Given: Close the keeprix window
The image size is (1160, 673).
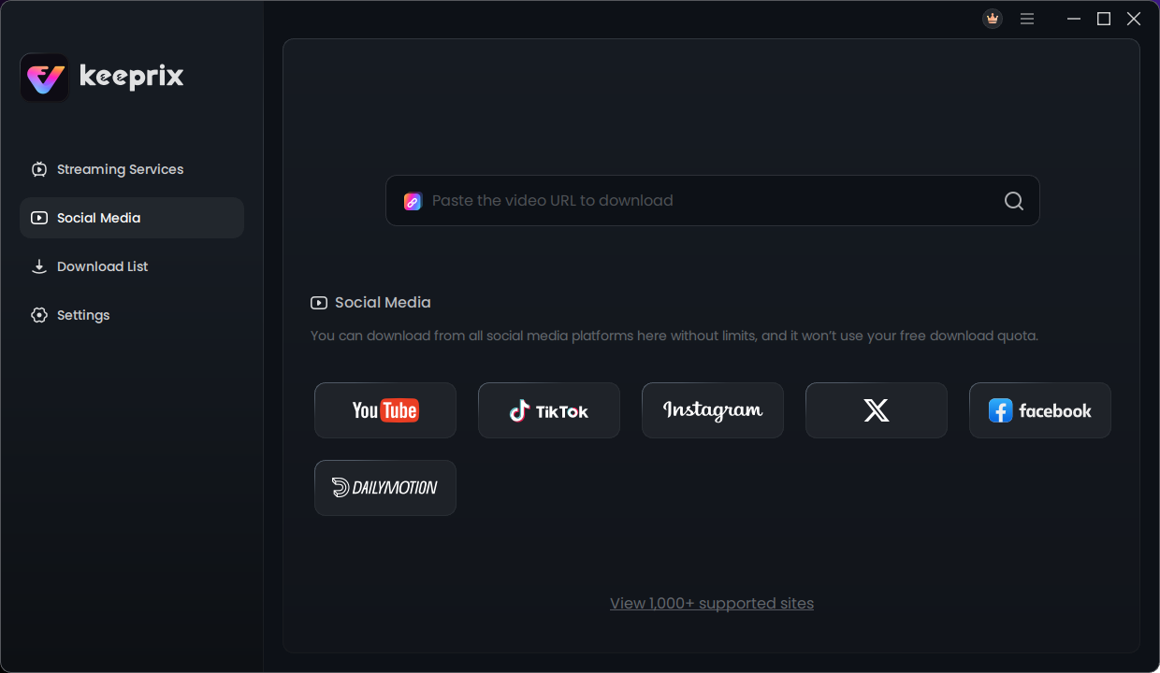Looking at the screenshot, I should click(x=1134, y=19).
